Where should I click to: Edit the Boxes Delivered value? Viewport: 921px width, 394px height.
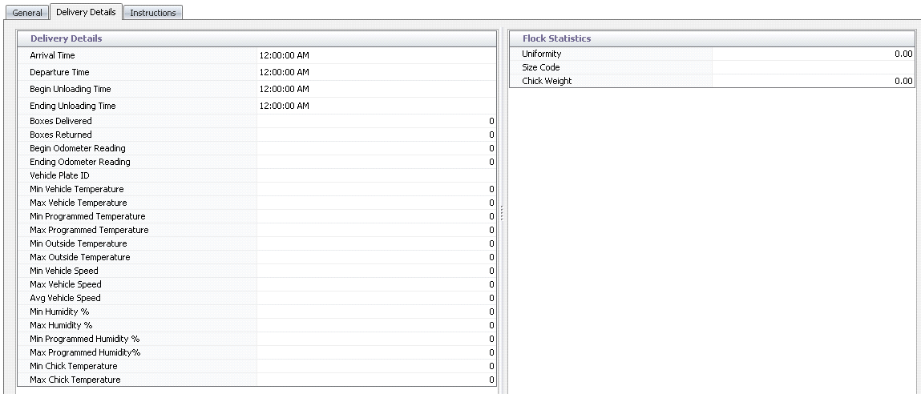376,121
